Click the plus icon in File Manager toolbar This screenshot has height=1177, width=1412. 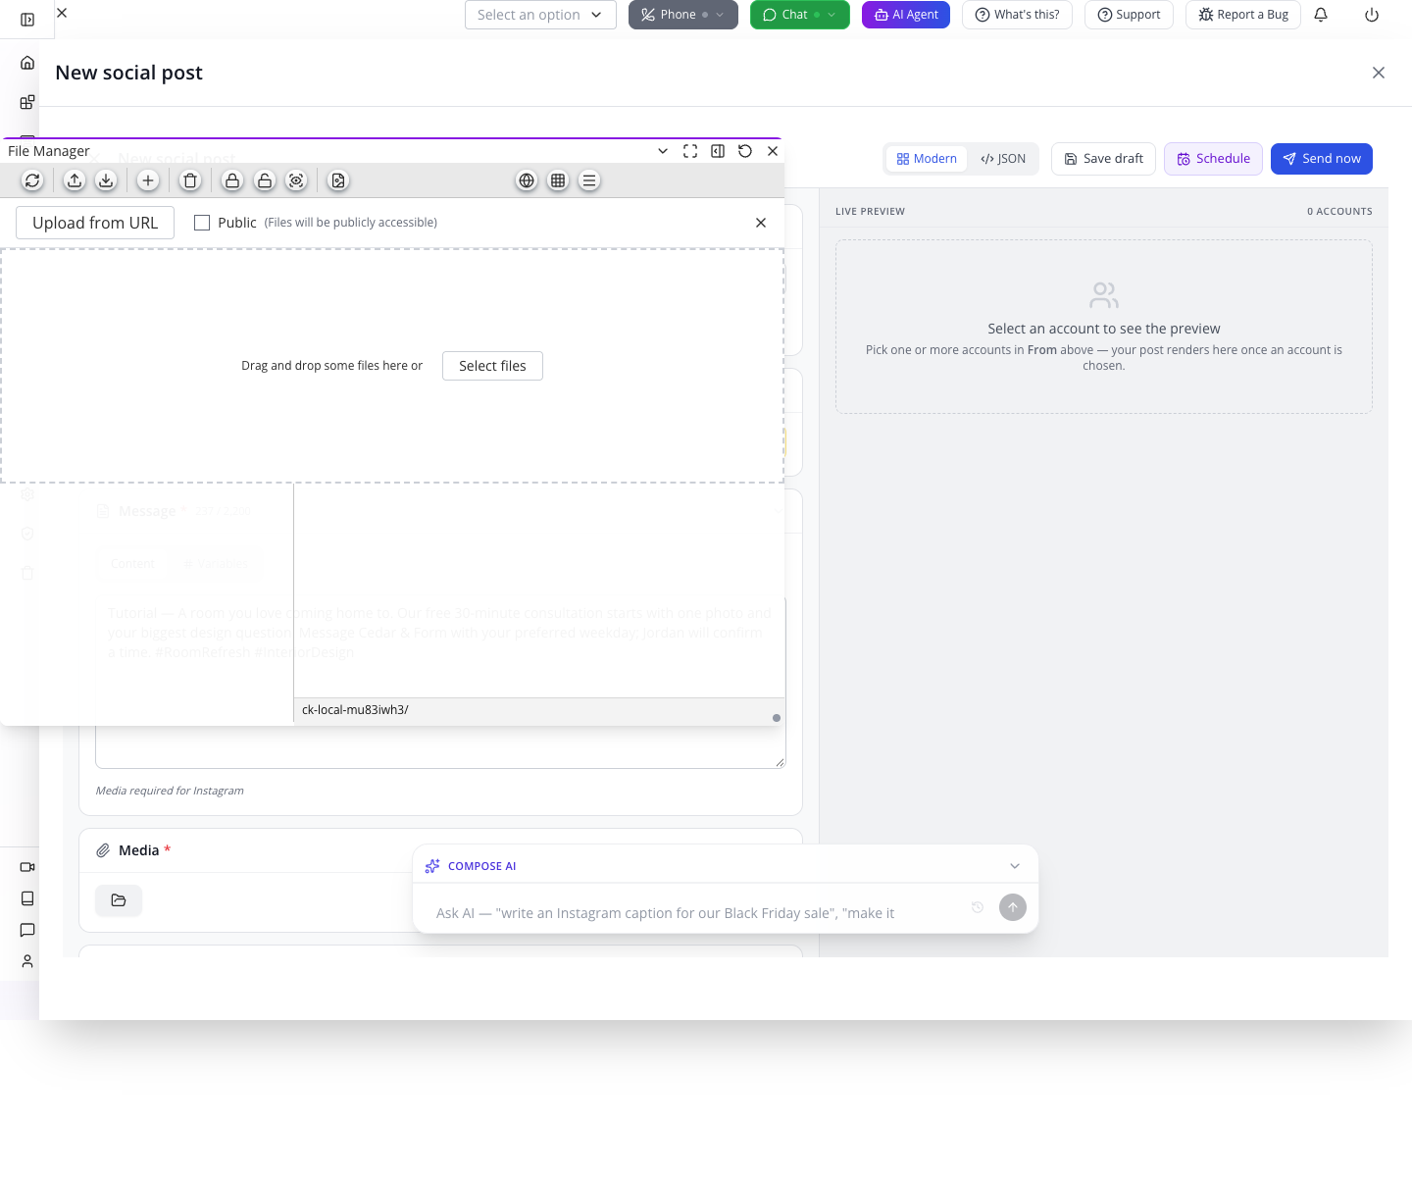coord(148,180)
